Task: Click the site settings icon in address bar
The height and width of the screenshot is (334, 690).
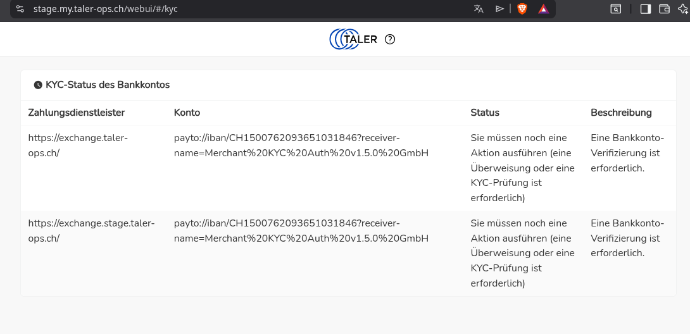Action: (x=20, y=9)
